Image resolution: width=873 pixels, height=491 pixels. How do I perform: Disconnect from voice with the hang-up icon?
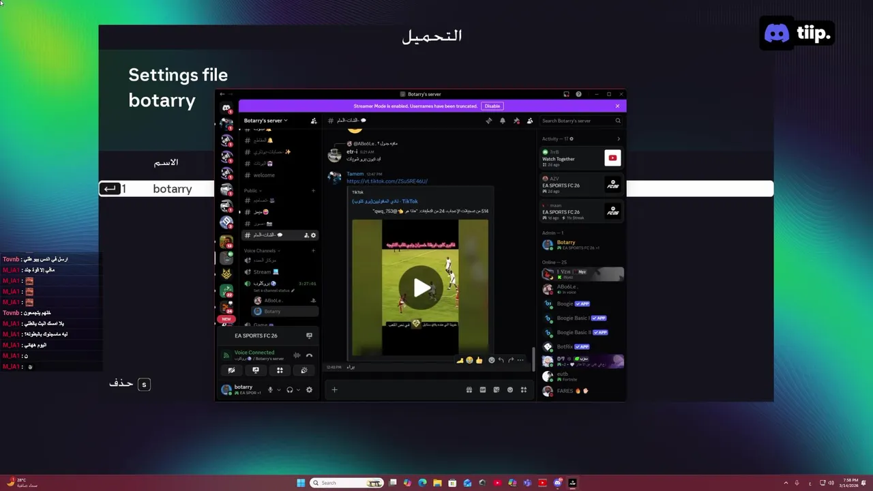(309, 355)
